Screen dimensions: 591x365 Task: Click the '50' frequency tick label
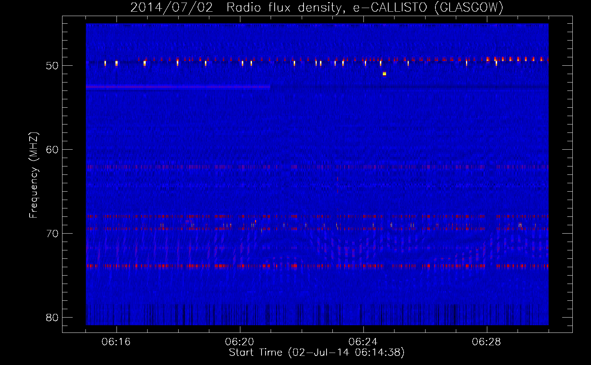(x=52, y=66)
